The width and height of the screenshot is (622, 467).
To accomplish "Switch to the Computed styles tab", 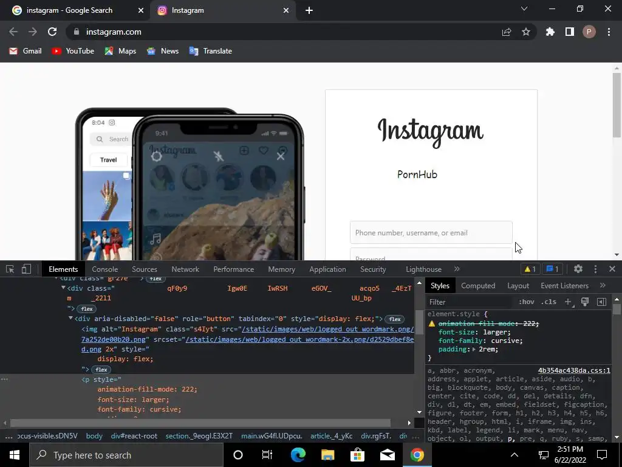I will [x=478, y=286].
